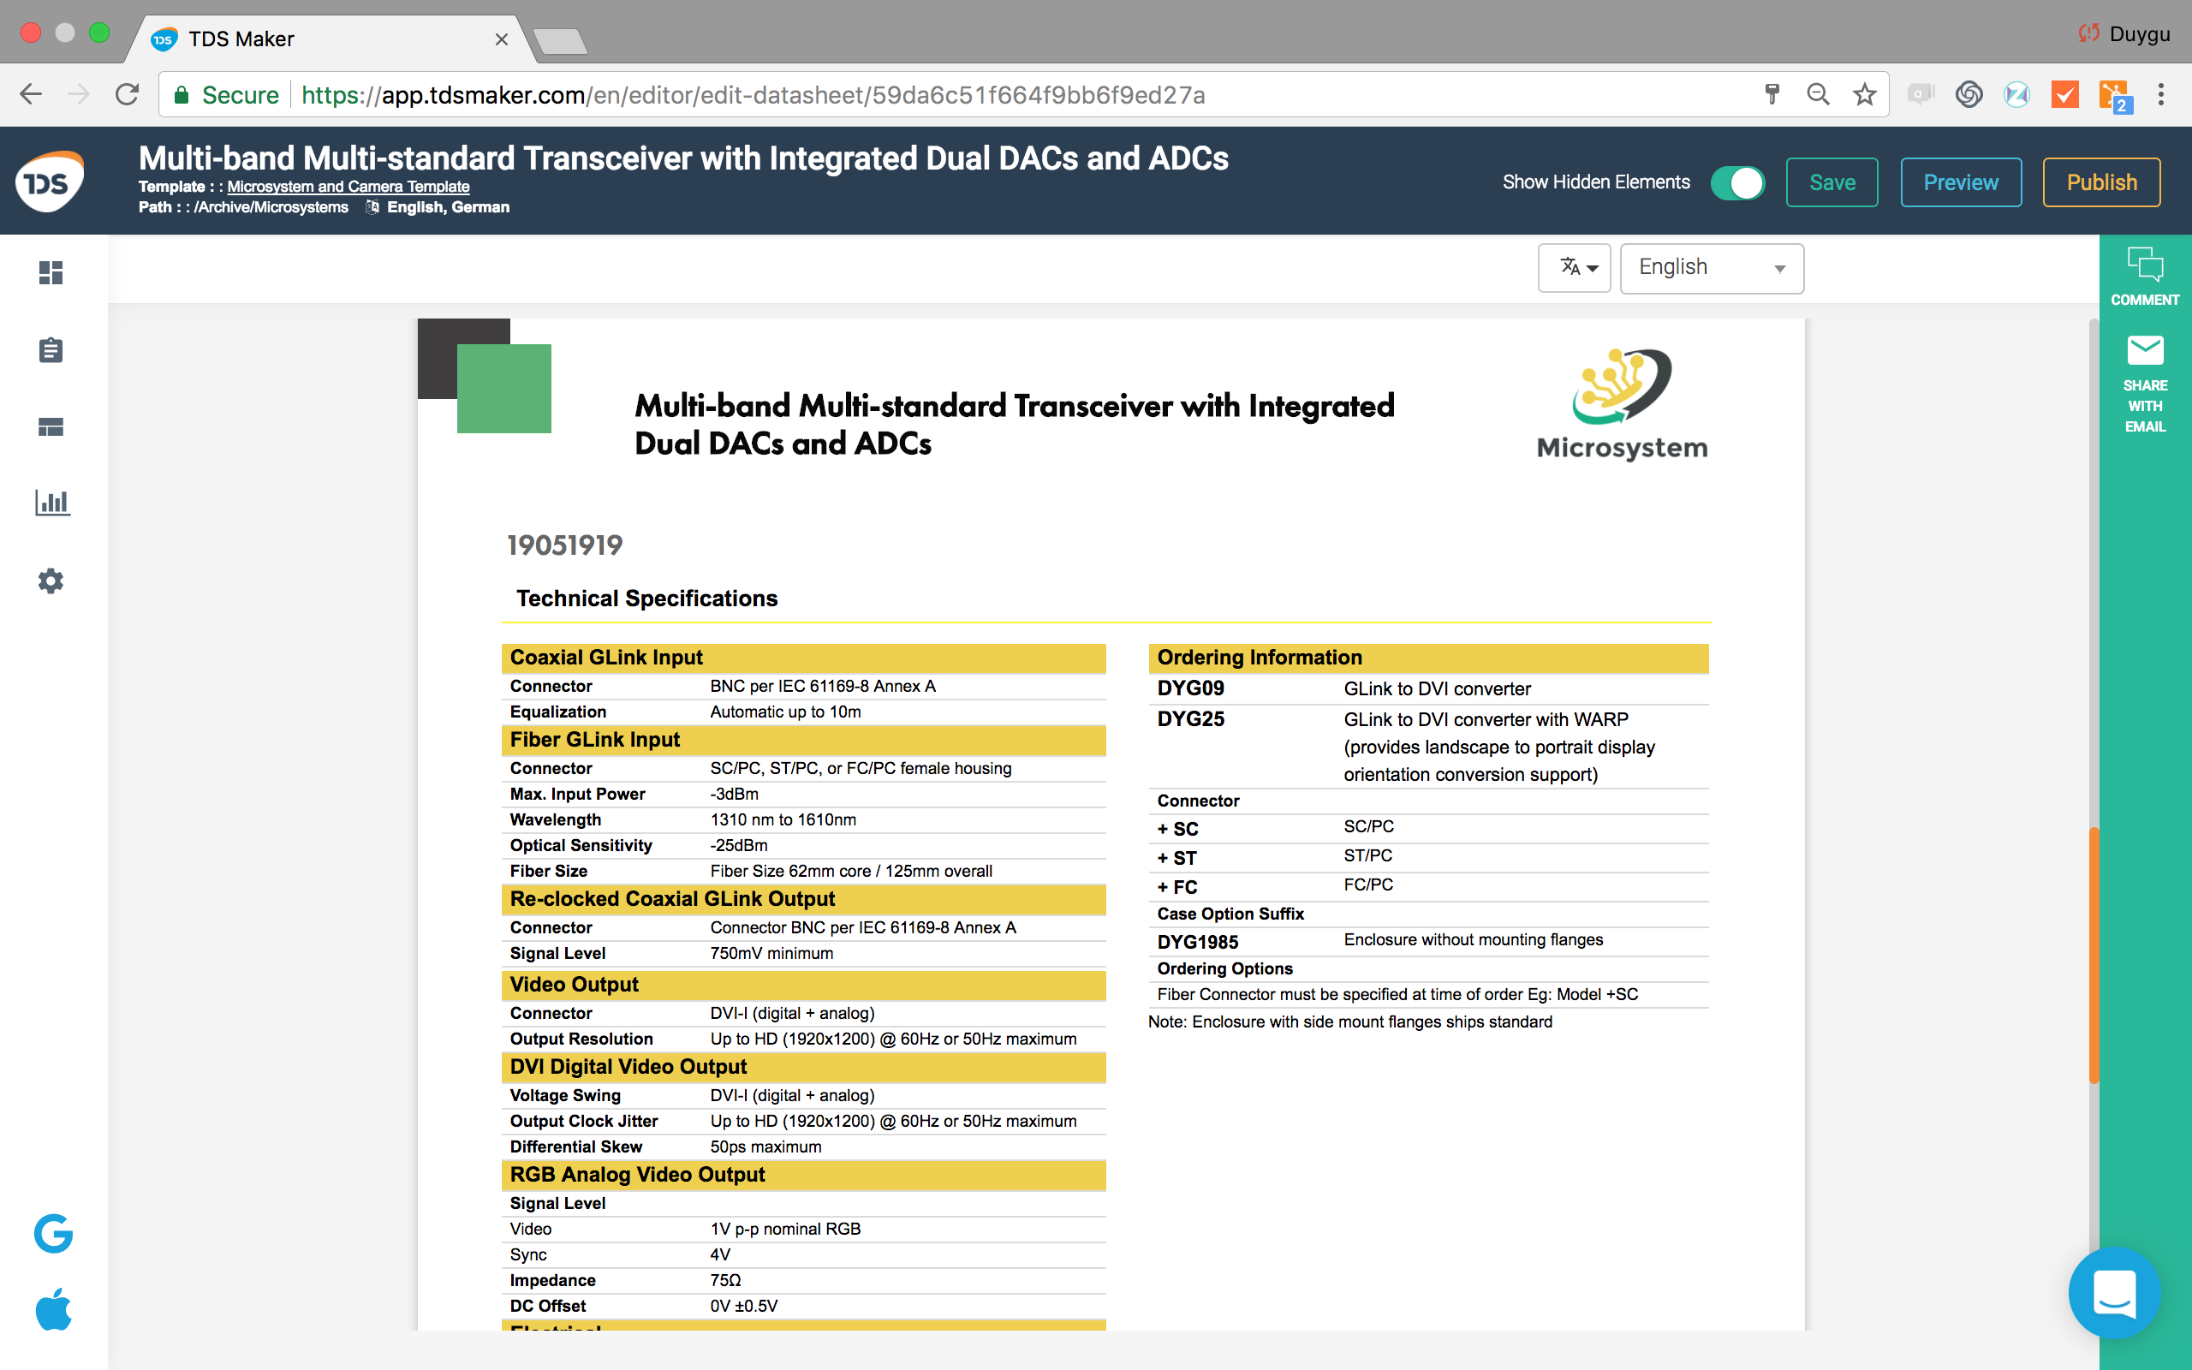
Task: Open the chat support bubble
Action: point(2114,1293)
